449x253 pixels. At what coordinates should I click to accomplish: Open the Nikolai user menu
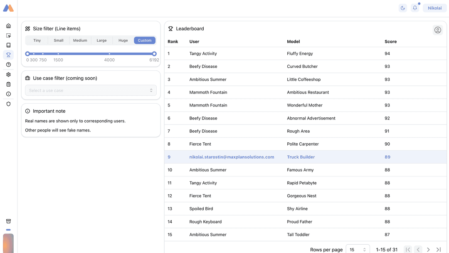435,8
